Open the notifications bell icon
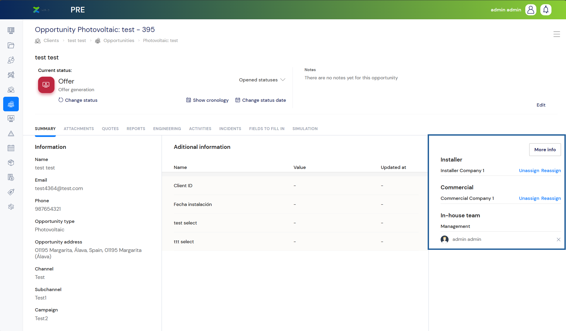Viewport: 566px width, 331px height. click(x=546, y=10)
